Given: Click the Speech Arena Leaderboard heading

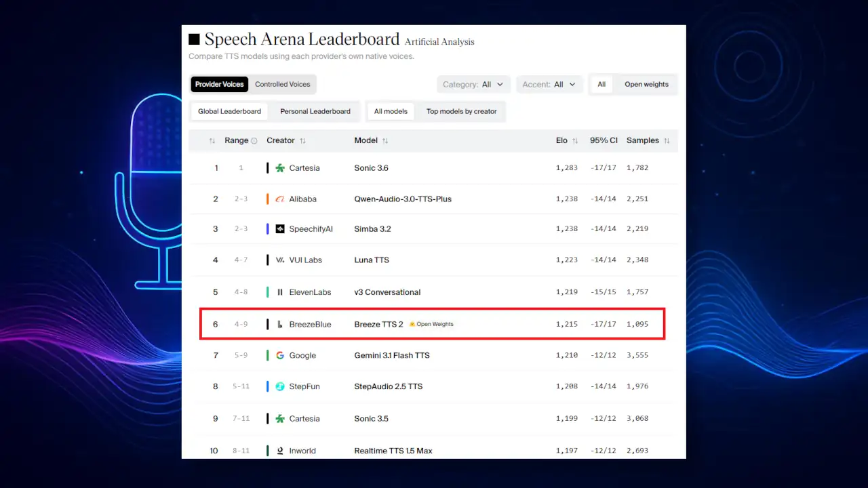Looking at the screenshot, I should pos(302,39).
